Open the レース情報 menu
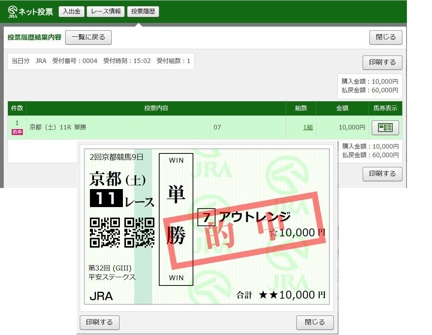 (x=106, y=12)
